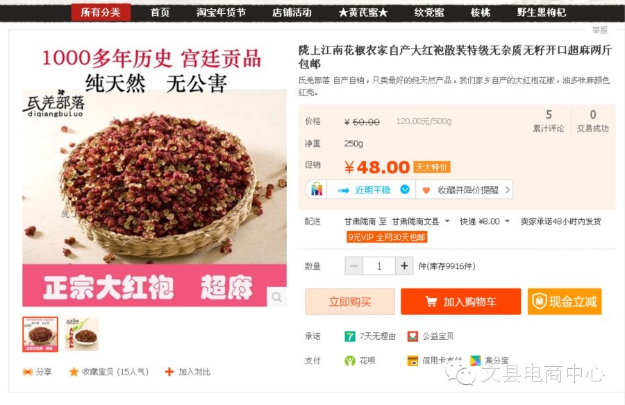Screen dimensions: 625x405
Task: Open the 甘肃陇南文县 destination dropdown
Action: pos(447,221)
